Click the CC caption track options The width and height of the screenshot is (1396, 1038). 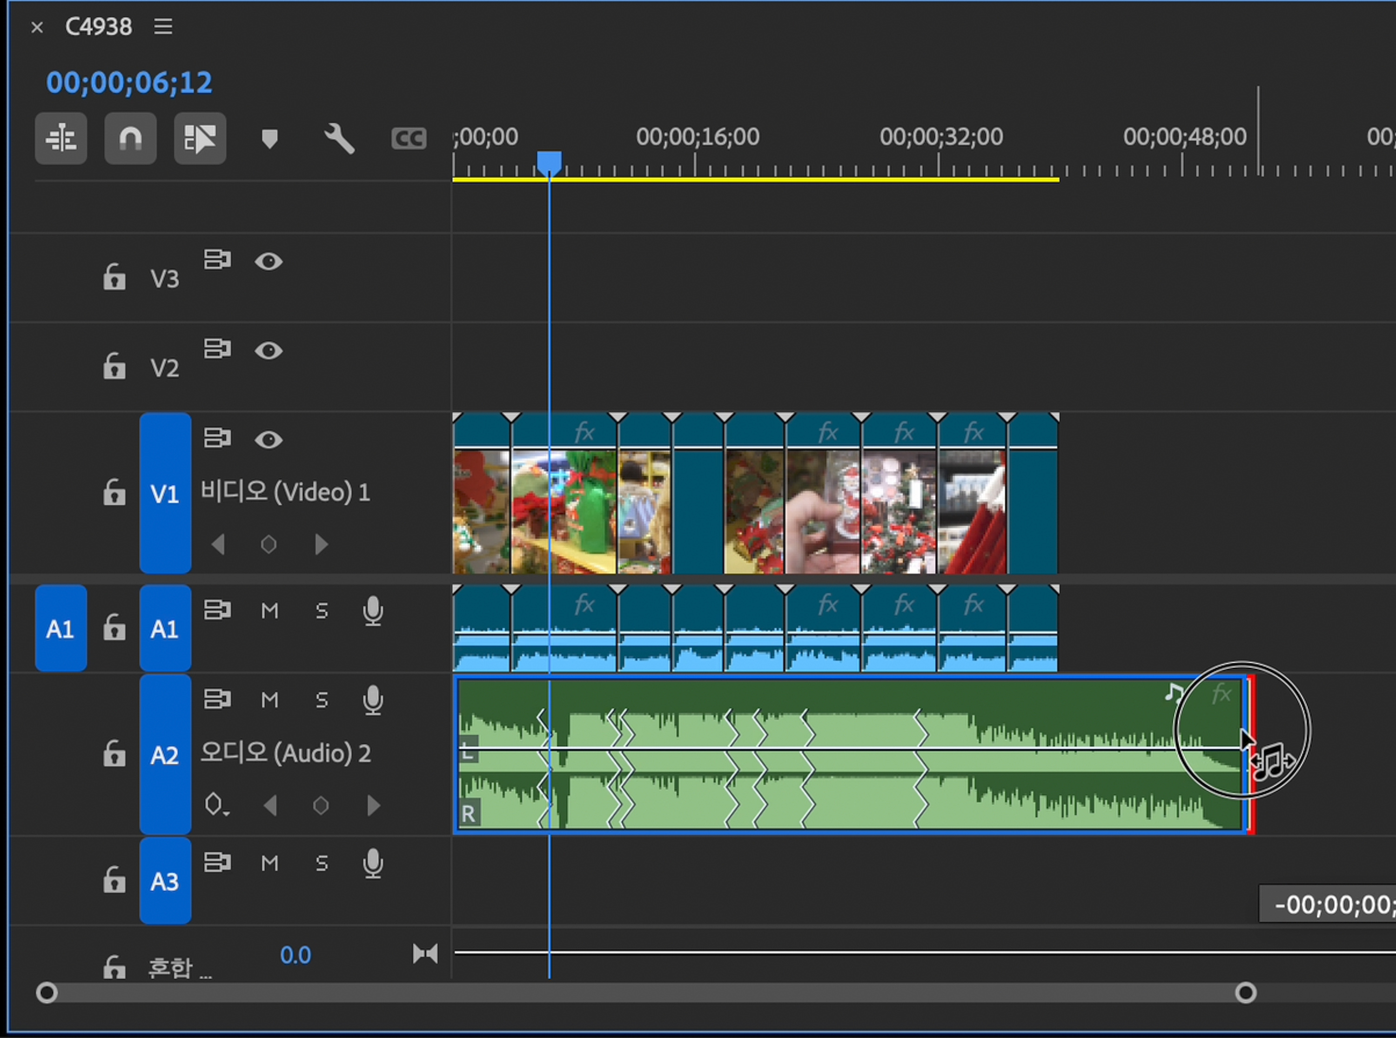pyautogui.click(x=409, y=138)
